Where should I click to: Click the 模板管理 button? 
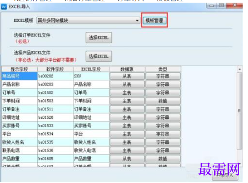click(154, 20)
